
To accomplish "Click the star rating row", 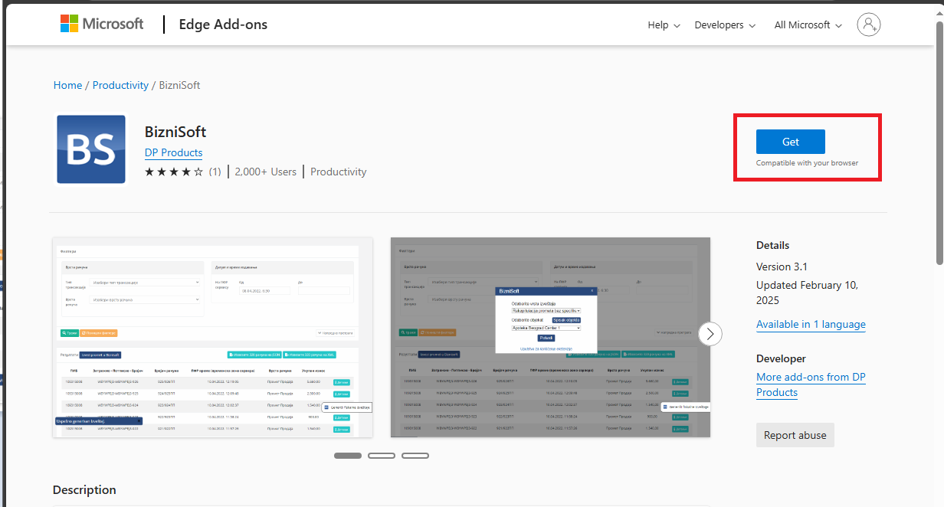I will pos(174,172).
